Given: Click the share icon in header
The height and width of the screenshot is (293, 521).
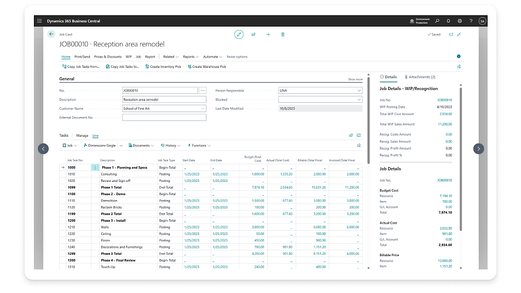Looking at the screenshot, I should pyautogui.click(x=254, y=34).
